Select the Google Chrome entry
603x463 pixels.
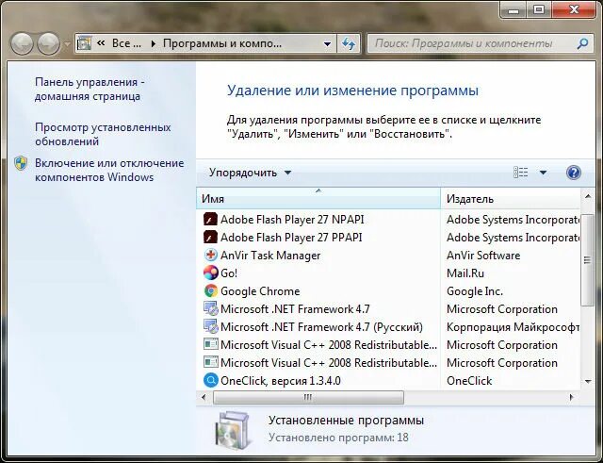[x=388, y=291]
